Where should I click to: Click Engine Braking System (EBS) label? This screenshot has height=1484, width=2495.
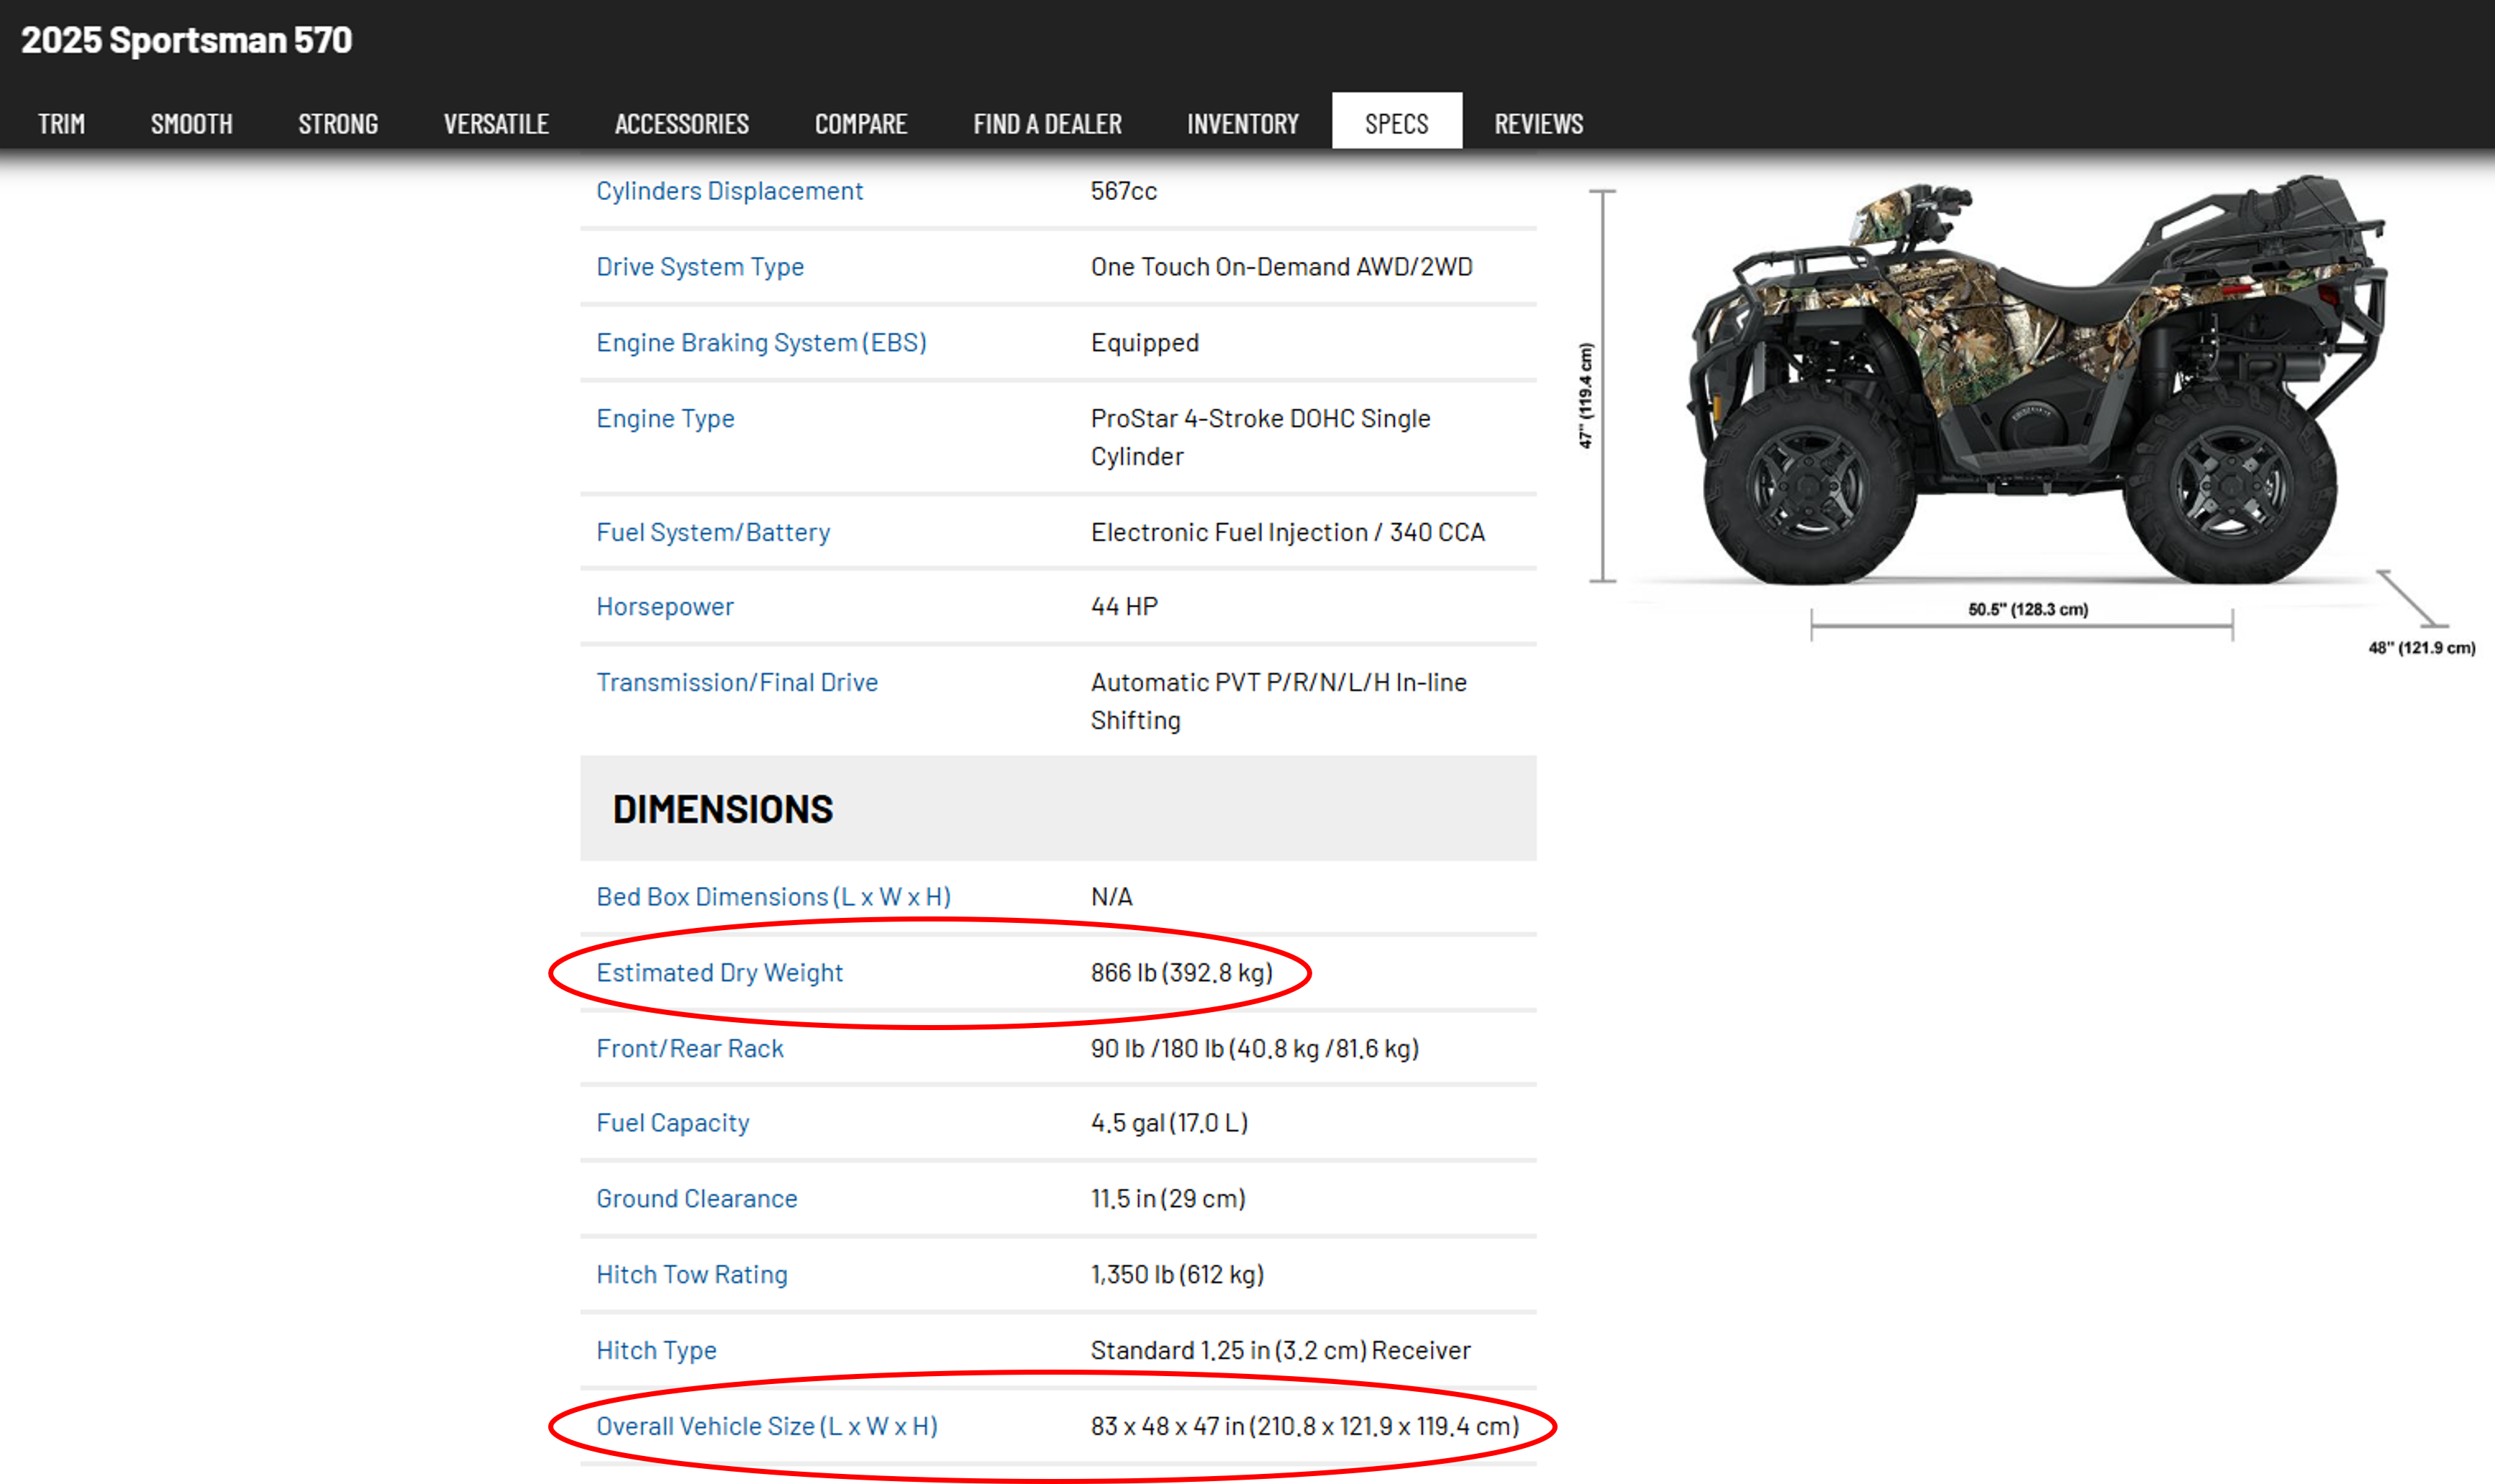(762, 343)
